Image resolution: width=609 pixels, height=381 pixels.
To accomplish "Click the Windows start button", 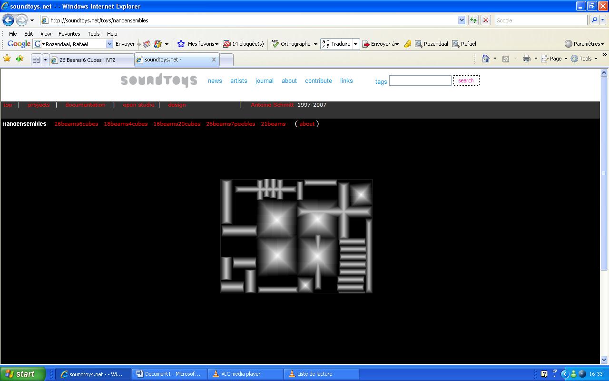I will click(22, 374).
